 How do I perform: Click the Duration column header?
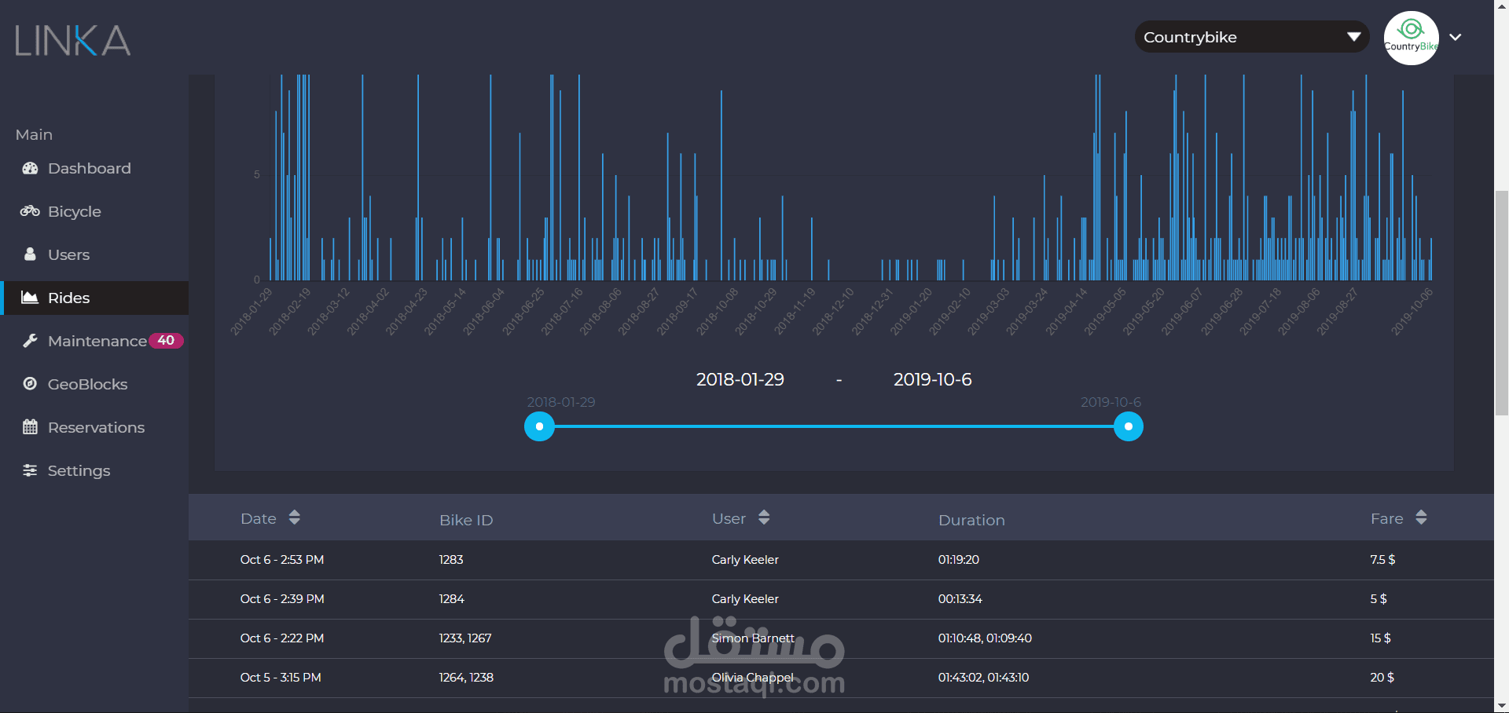tap(971, 520)
